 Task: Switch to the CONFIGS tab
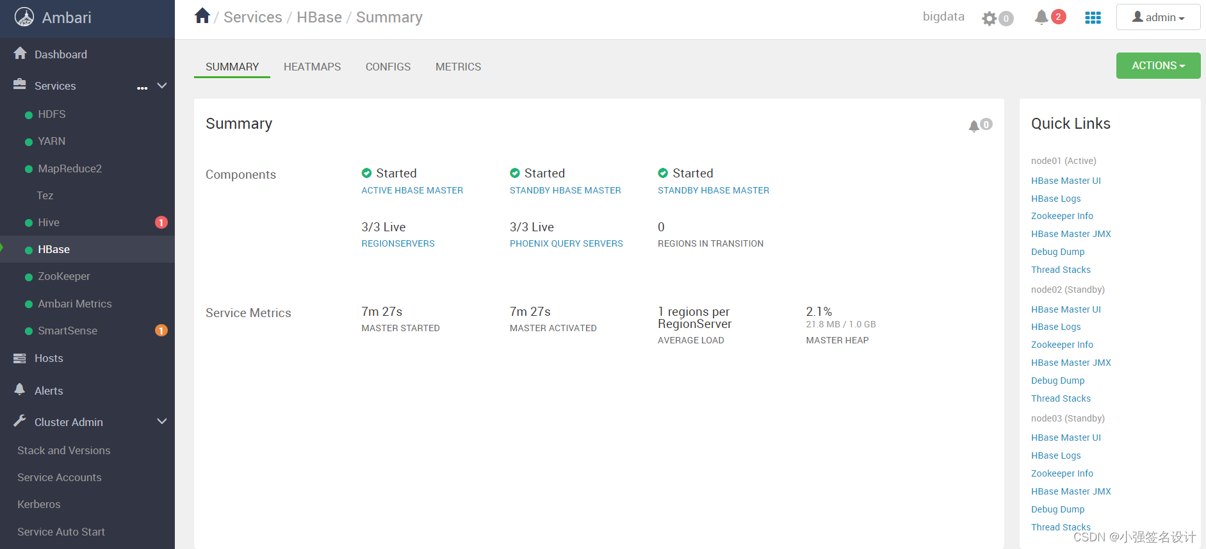(388, 67)
